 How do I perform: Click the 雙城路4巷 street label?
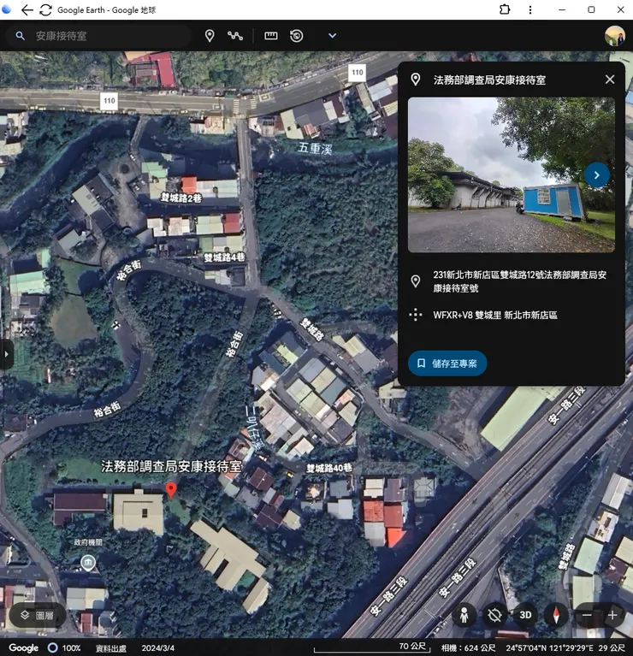coord(224,257)
